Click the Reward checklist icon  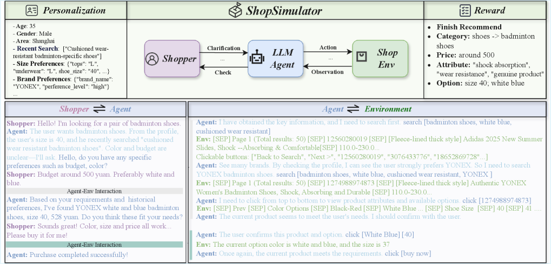(x=465, y=10)
